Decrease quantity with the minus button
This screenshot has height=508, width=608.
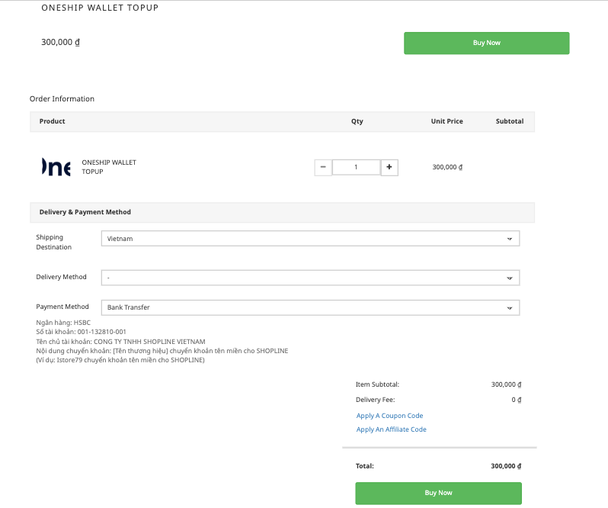point(323,167)
